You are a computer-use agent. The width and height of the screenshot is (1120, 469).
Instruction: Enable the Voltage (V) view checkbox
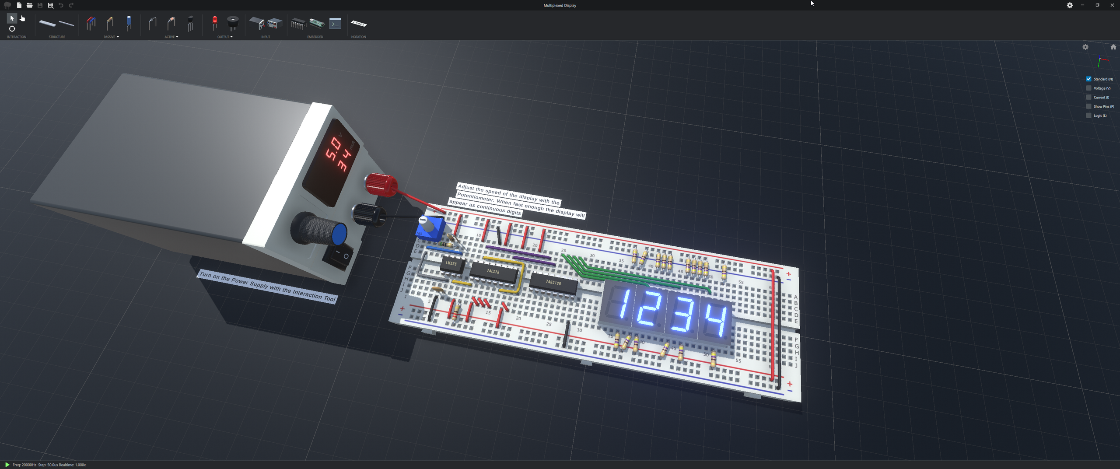(1089, 88)
